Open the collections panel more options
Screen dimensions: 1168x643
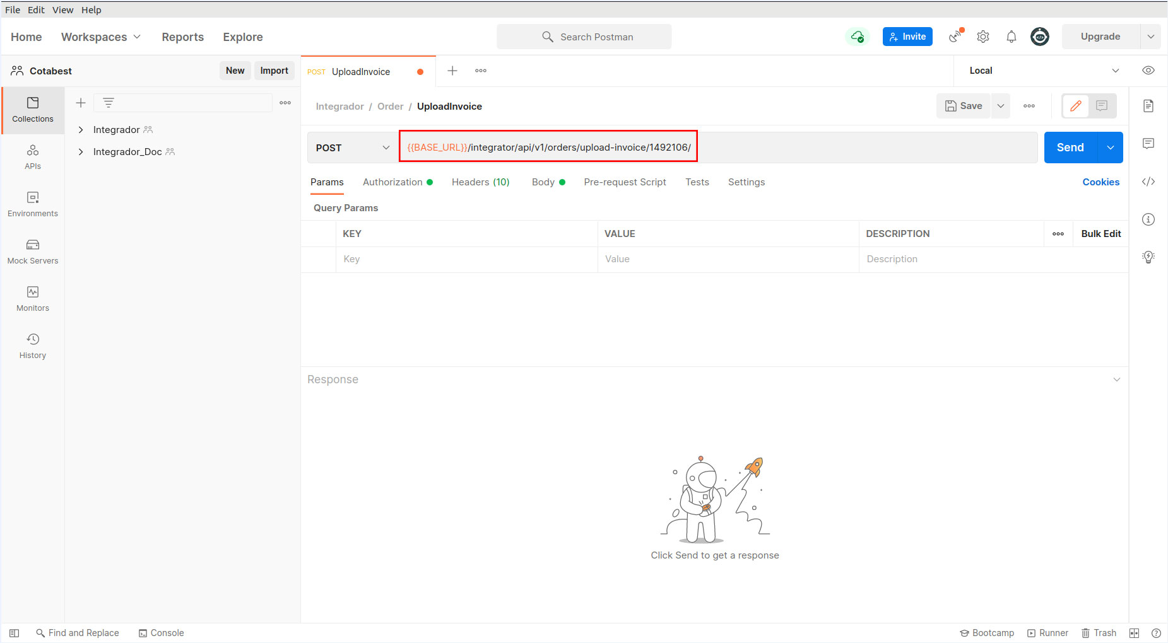click(x=285, y=103)
